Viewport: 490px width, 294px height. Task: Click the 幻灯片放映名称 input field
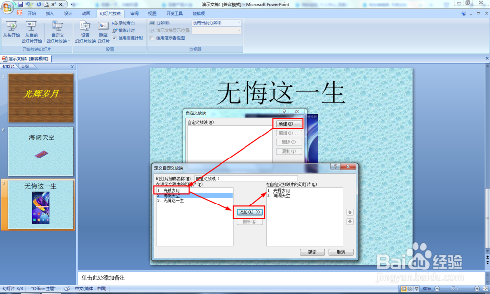pyautogui.click(x=246, y=179)
